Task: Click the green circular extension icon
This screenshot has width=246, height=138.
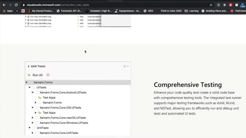Action: click(218, 5)
